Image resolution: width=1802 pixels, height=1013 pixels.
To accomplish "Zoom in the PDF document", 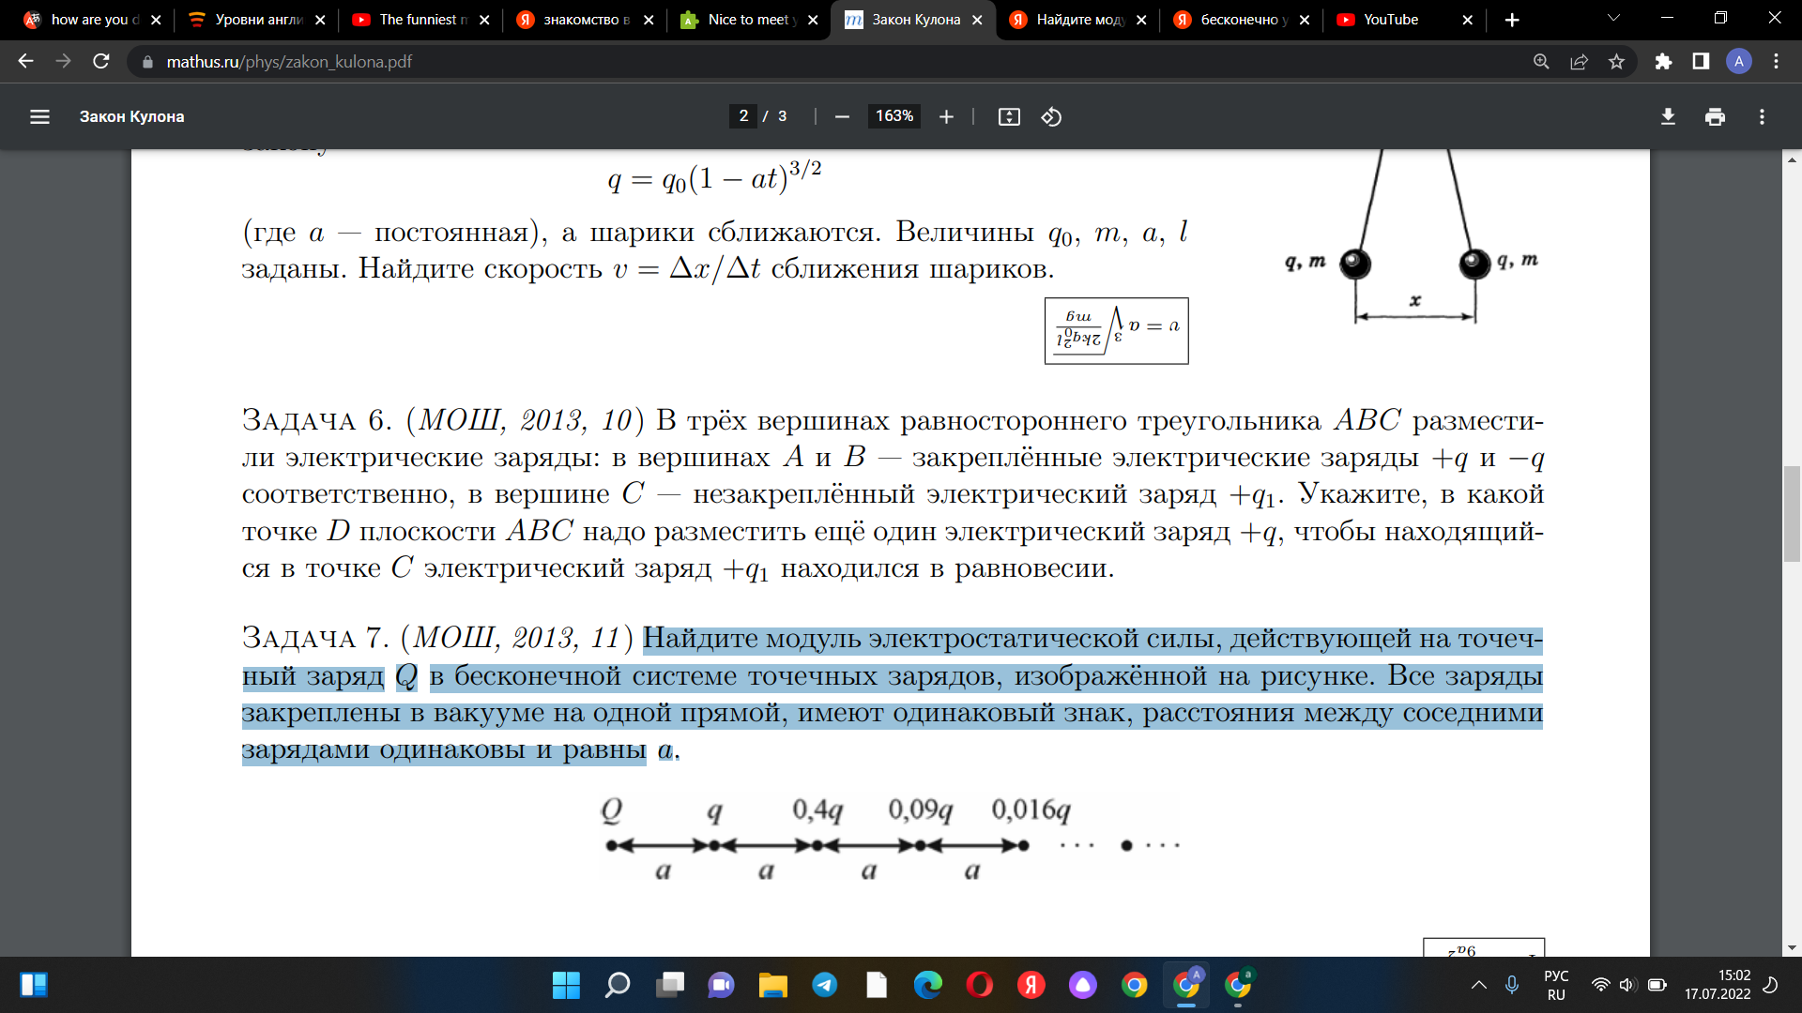I will click(946, 116).
